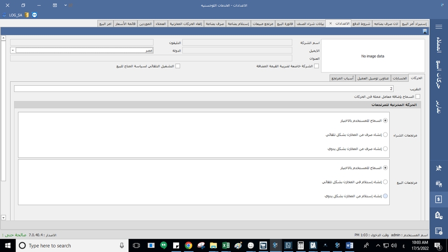This screenshot has height=252, width=448.
Task: Click the scroll down arrow at bottom left
Action: point(3,218)
